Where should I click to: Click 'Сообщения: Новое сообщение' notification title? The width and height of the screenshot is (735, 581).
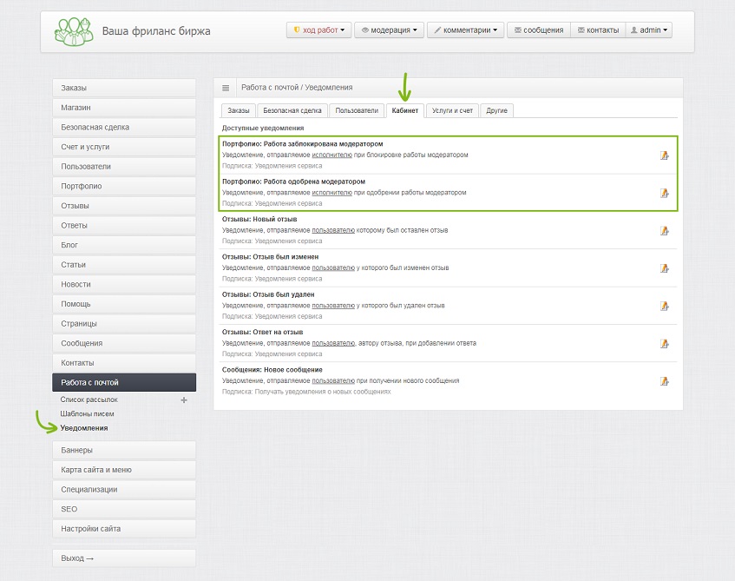(x=272, y=370)
